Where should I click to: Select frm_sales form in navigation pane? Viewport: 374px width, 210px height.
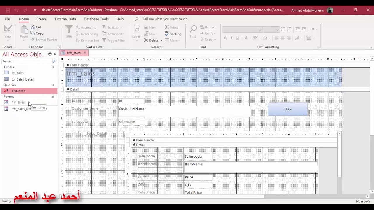(x=18, y=102)
